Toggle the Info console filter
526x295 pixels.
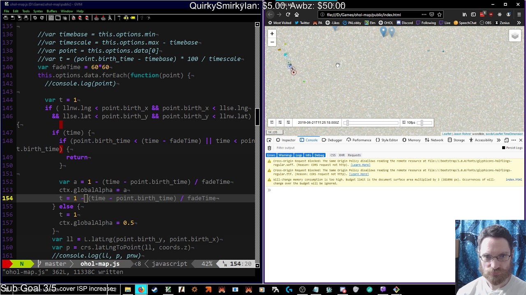coord(308,155)
